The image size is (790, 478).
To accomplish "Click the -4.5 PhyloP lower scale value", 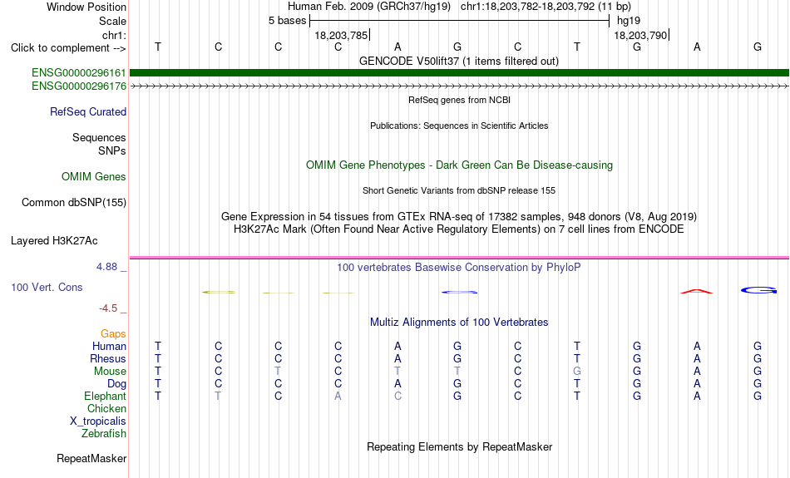I will 108,308.
